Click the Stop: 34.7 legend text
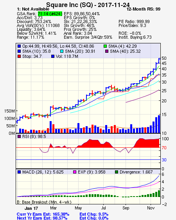The width and height of the screenshot is (176, 220). (32, 56)
